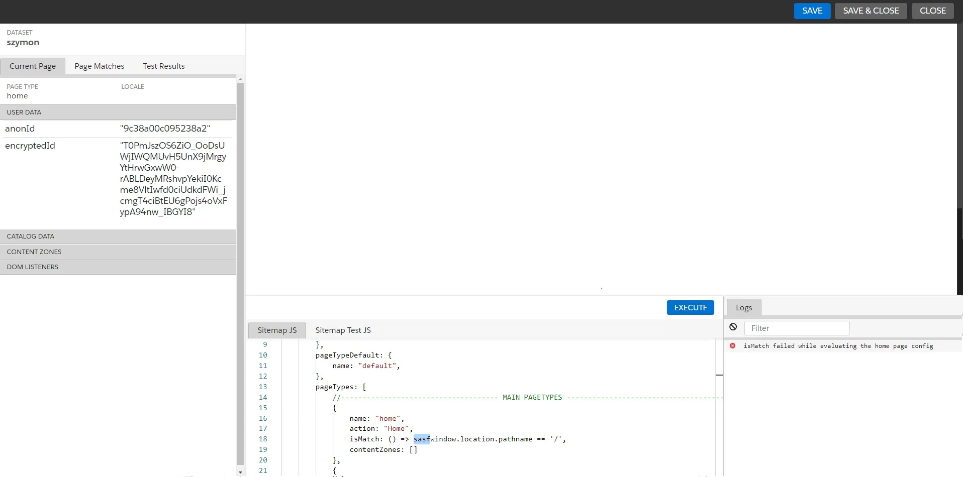Select the Current Page tab

tap(33, 66)
